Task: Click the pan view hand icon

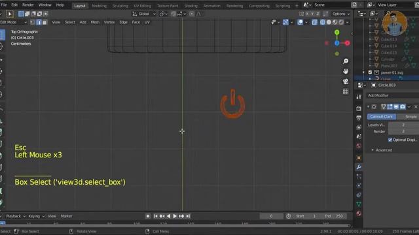Action: pos(346,71)
